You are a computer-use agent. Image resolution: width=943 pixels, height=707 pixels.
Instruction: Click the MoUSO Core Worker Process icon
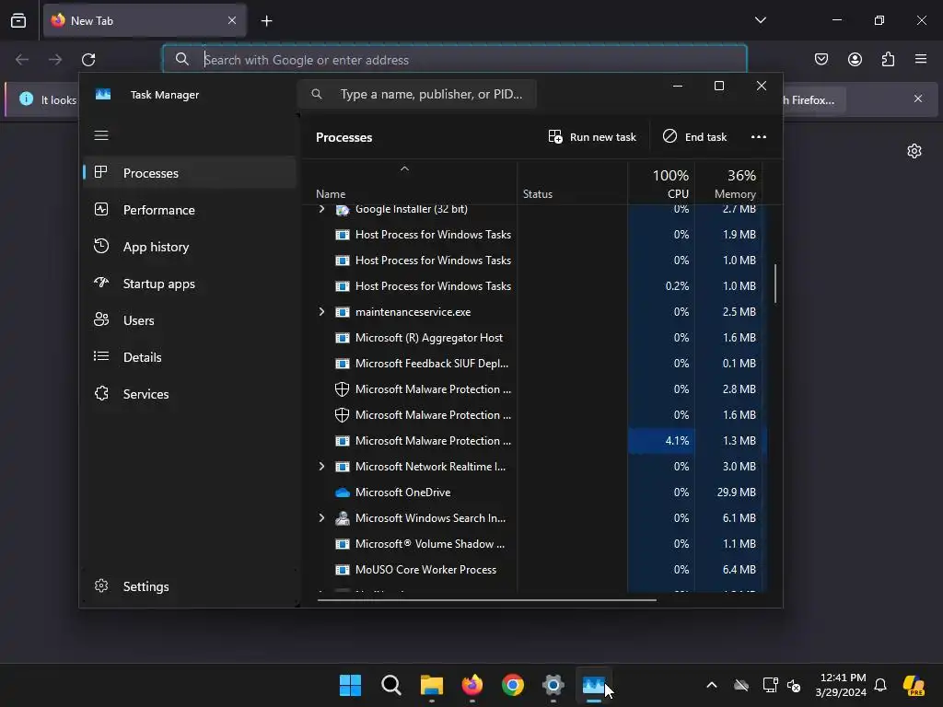point(343,569)
